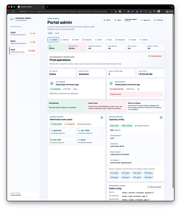The width and height of the screenshot is (181, 210).
Task: Click the router pool card icon
Action: (111, 83)
